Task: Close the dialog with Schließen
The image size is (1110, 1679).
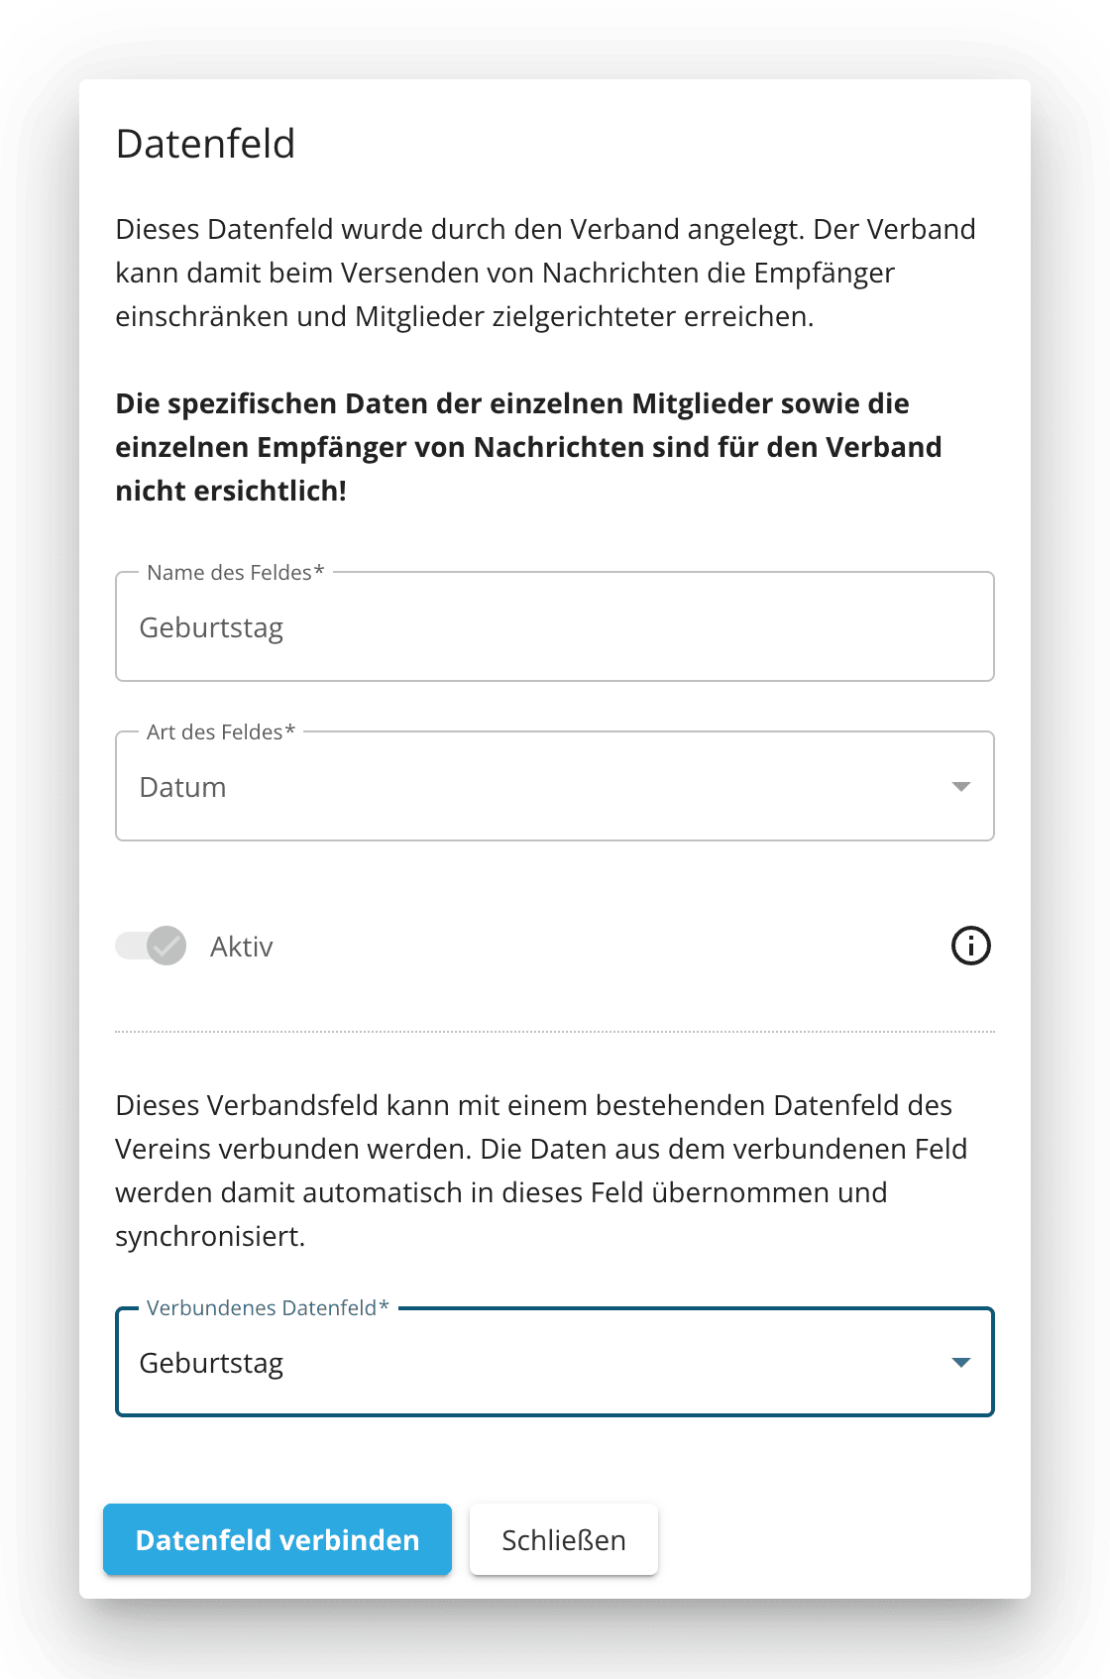Action: pyautogui.click(x=563, y=1539)
